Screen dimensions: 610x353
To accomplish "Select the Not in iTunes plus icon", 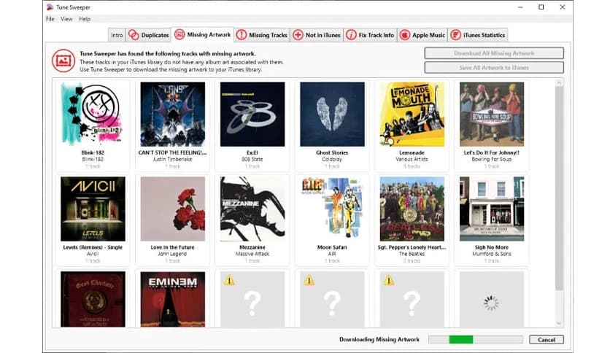I will 298,35.
